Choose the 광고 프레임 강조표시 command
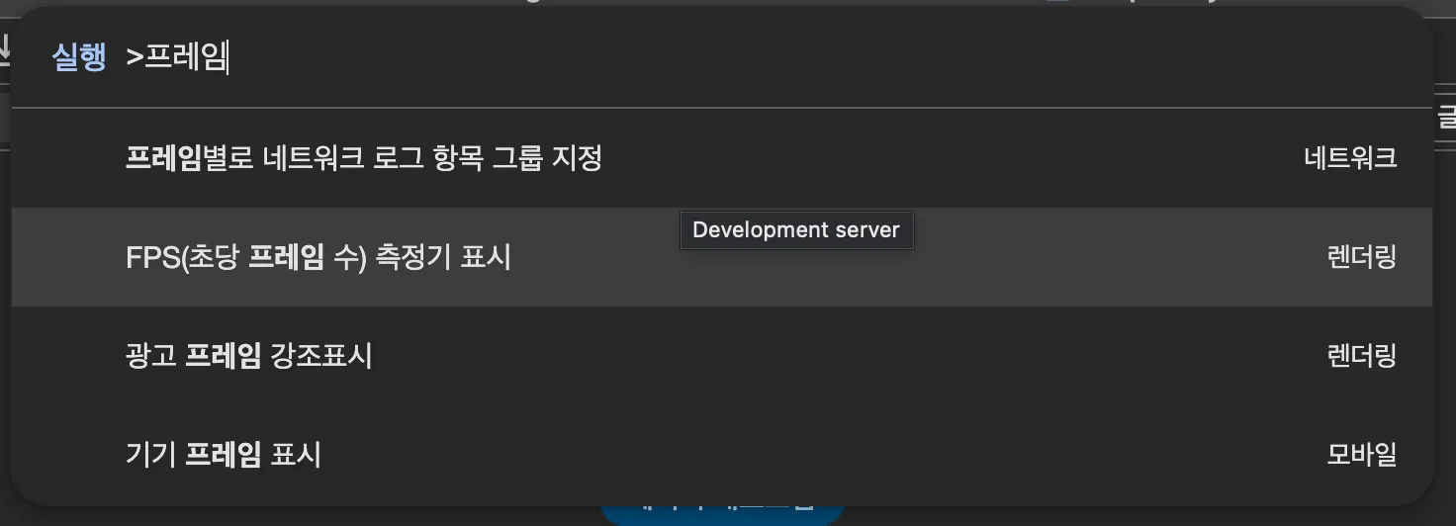The image size is (1456, 526). (249, 356)
